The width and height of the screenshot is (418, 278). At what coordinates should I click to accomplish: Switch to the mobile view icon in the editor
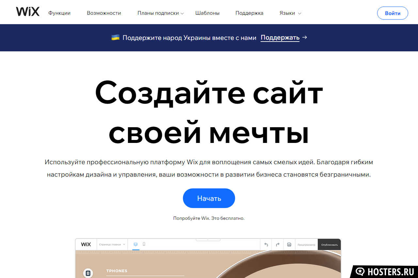click(144, 244)
